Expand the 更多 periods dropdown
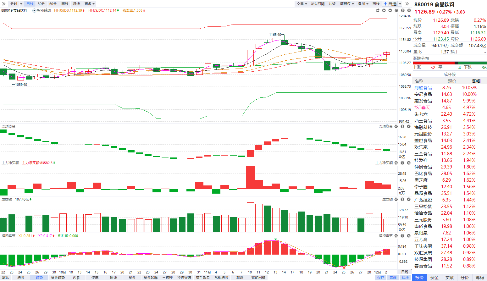Screen dimensions: 487x281 point(90,4)
